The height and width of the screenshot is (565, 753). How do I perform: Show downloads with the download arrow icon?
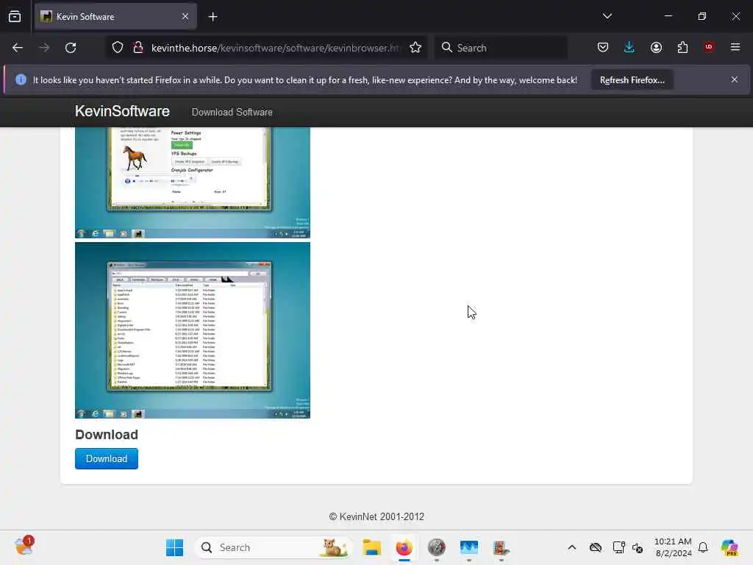629,48
